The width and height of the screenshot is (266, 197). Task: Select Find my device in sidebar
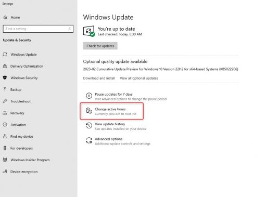[x=21, y=137]
